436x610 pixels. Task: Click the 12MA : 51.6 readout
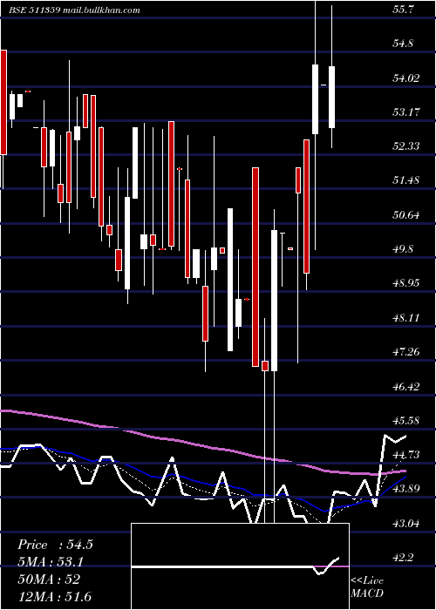point(54,596)
